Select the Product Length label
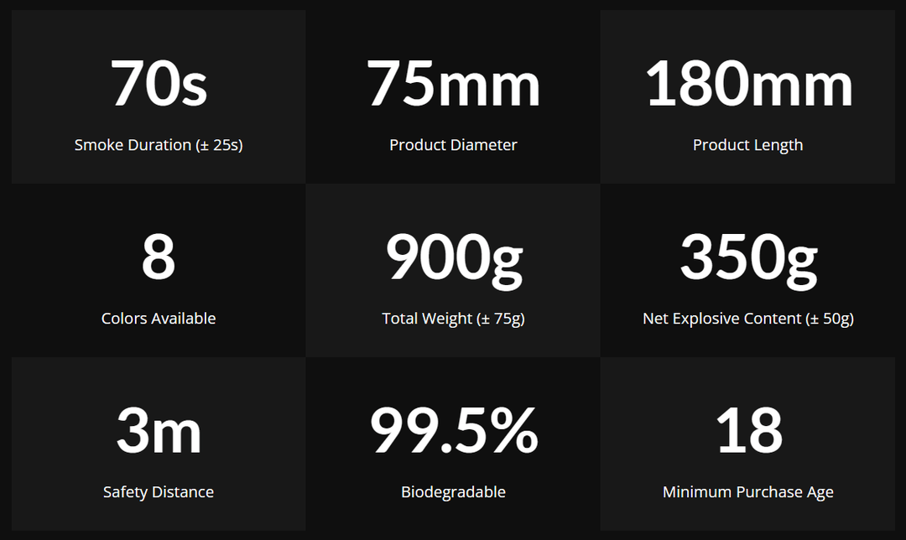Image resolution: width=906 pixels, height=540 pixels. click(748, 145)
